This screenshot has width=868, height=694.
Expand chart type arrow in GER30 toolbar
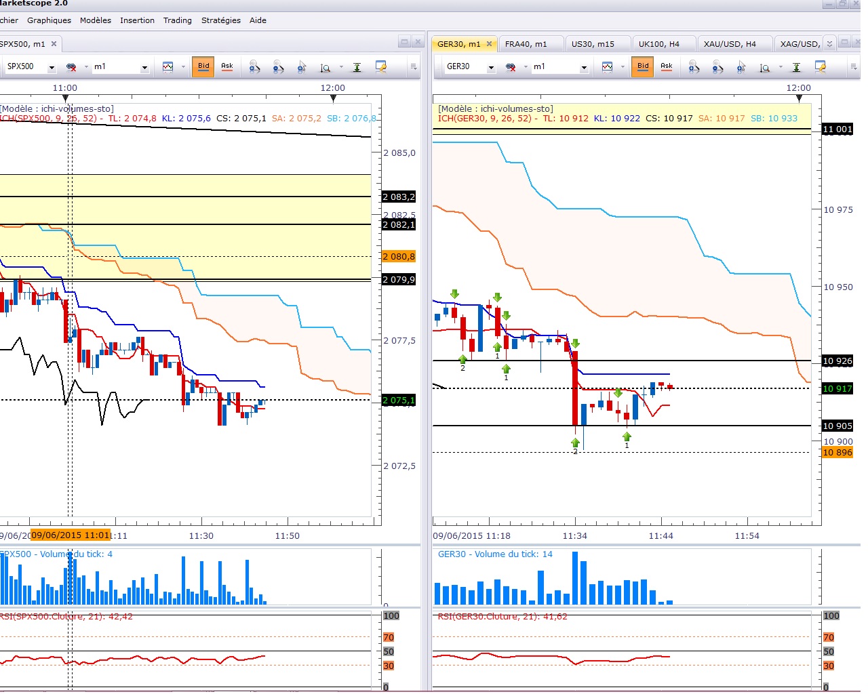(623, 66)
